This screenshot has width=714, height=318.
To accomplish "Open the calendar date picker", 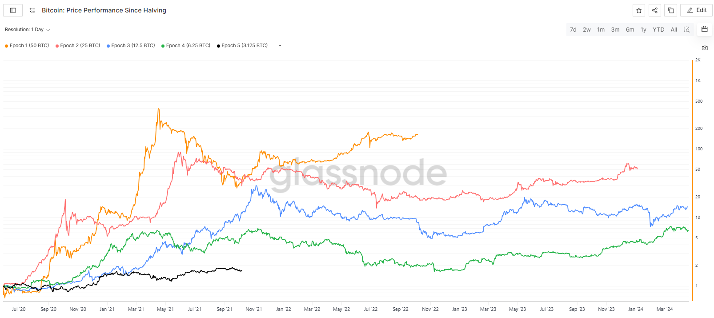I will point(705,29).
